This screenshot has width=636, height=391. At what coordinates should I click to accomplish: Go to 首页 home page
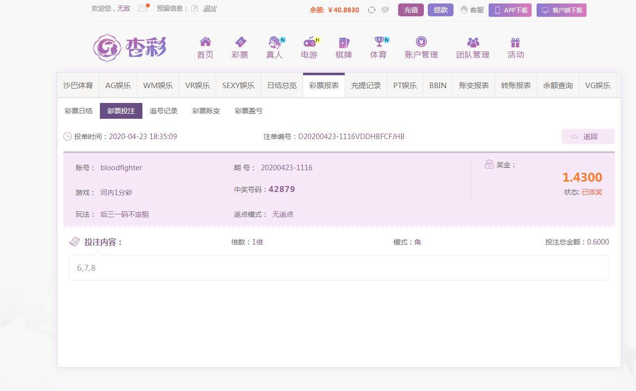click(x=205, y=48)
